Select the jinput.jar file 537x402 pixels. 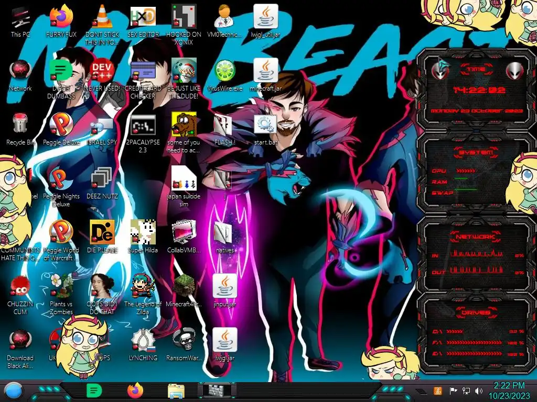coord(224,291)
